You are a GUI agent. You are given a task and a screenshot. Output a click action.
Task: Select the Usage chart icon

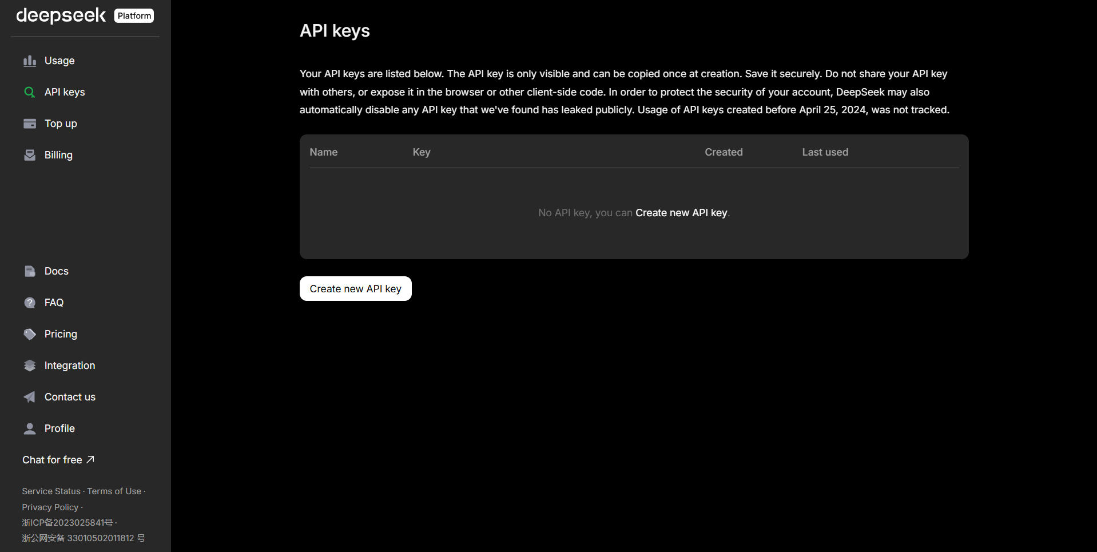tap(30, 61)
